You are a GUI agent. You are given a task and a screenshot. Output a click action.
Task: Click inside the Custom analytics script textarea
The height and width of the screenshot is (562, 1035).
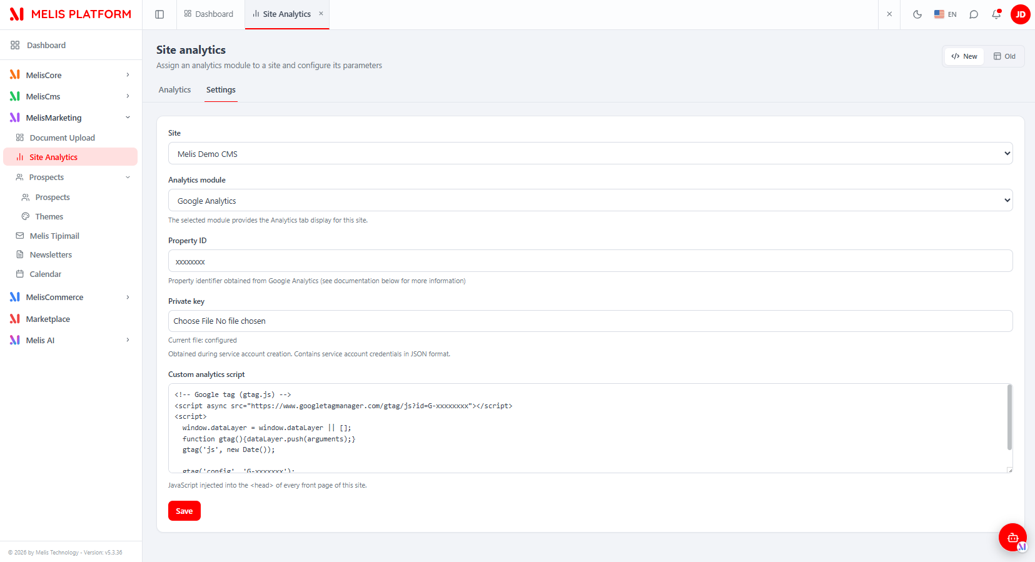(x=588, y=428)
